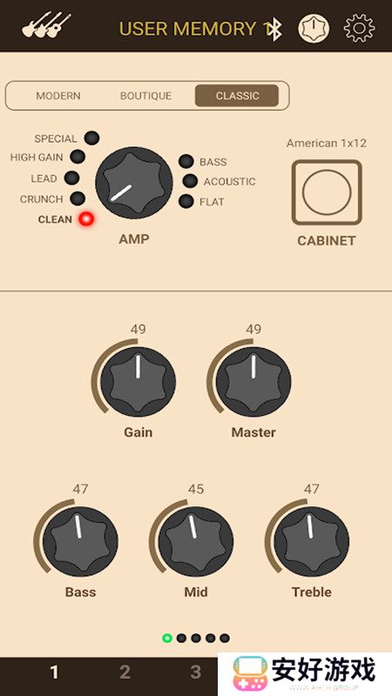The image size is (392, 696).
Task: Select the ACOUSTIC amp LED
Action: click(x=190, y=181)
